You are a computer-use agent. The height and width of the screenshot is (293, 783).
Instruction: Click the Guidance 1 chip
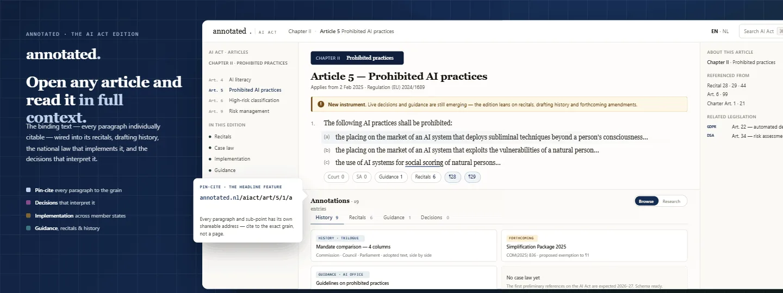click(391, 177)
